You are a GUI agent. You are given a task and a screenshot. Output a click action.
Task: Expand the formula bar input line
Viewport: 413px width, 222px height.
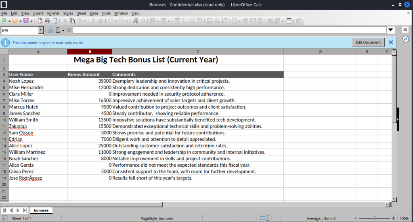390,30
